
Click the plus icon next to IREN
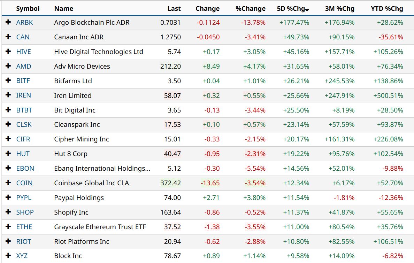click(8, 95)
